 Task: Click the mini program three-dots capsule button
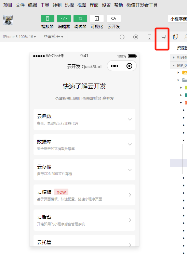point(115,66)
